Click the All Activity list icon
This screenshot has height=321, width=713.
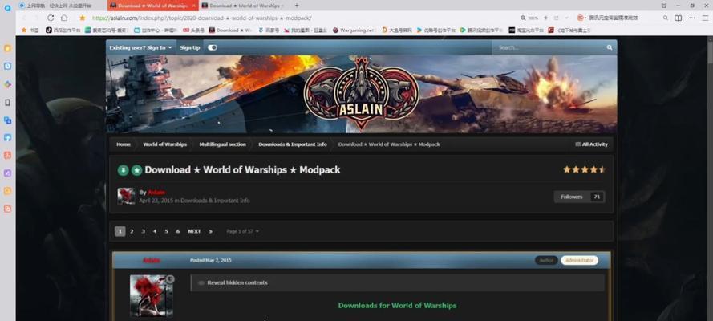578,144
